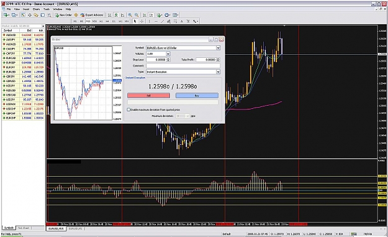Open the Arrows objects dropdown

[196, 21]
